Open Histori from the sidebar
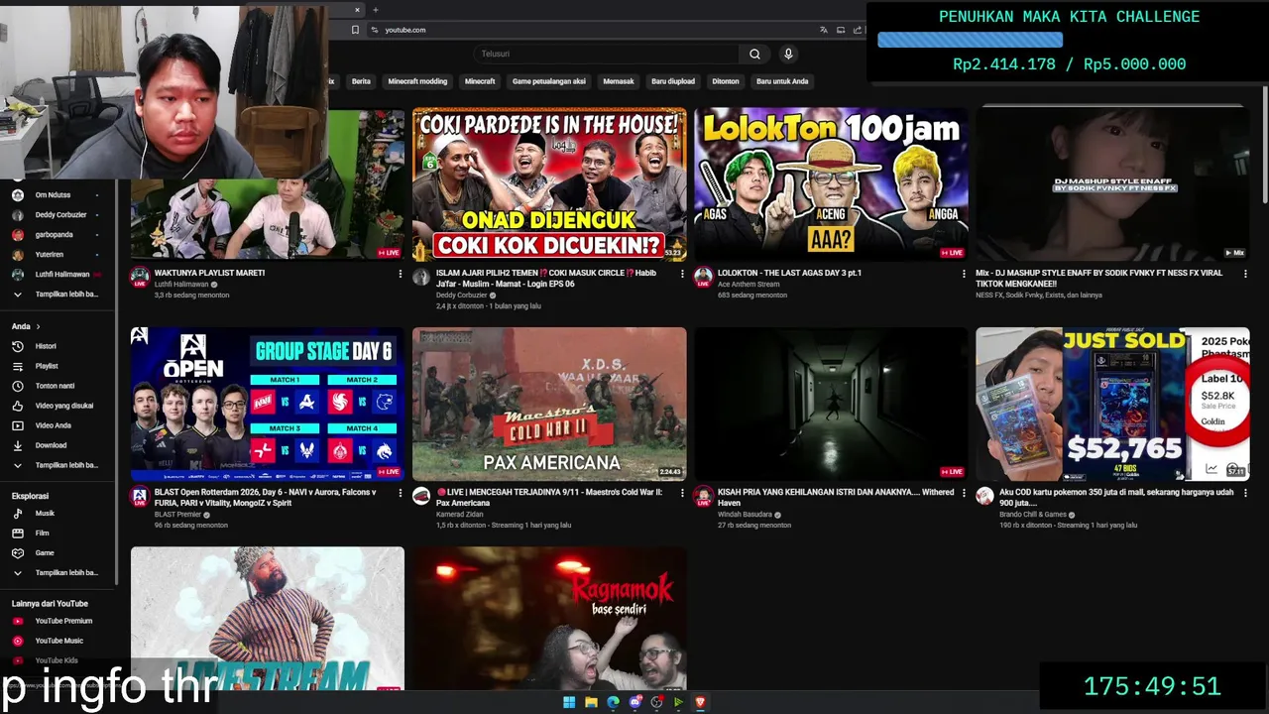This screenshot has height=714, width=1269. tap(47, 346)
